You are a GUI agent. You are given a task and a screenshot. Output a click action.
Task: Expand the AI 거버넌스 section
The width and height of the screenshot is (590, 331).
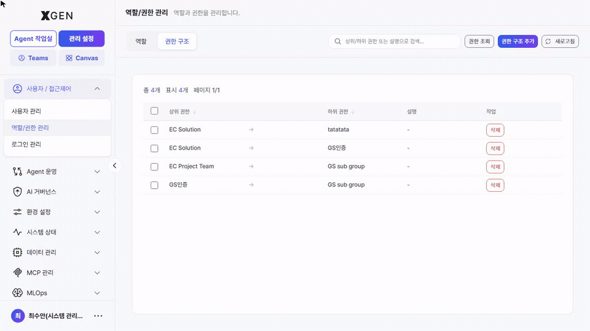click(97, 192)
